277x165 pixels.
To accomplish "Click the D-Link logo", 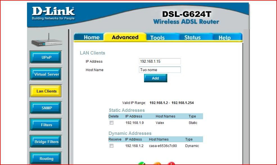I will point(53,13).
